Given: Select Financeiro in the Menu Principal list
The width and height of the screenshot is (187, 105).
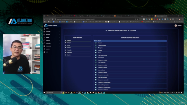Looking at the screenshot, I should tap(78, 52).
